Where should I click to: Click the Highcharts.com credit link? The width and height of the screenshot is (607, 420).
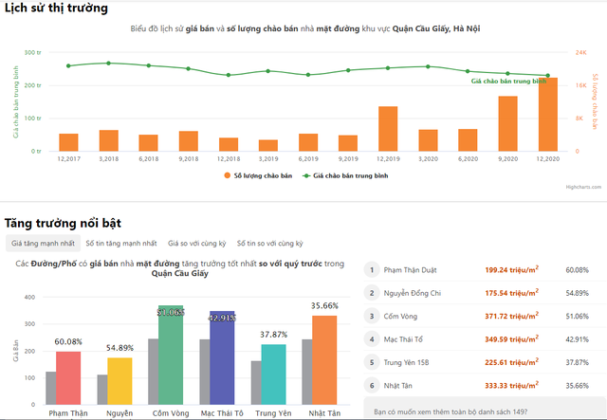pos(583,187)
